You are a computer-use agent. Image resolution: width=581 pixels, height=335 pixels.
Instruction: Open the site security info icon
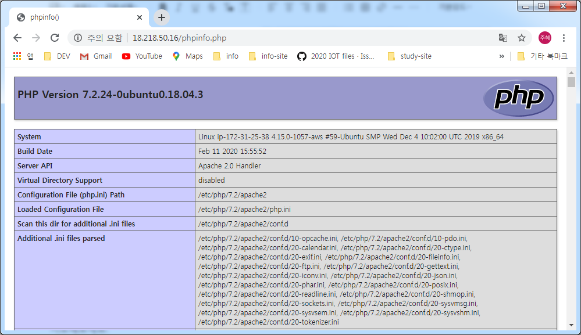(78, 38)
